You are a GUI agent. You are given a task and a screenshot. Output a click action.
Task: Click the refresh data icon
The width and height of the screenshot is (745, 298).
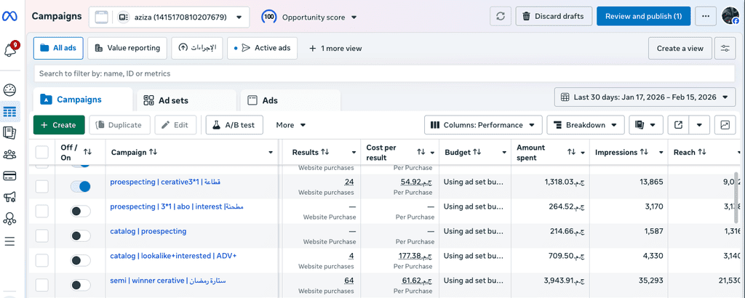(x=499, y=16)
